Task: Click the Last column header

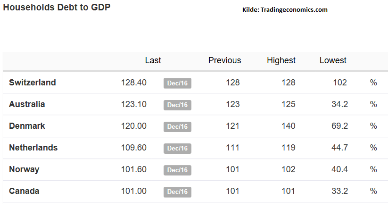Action: [153, 60]
